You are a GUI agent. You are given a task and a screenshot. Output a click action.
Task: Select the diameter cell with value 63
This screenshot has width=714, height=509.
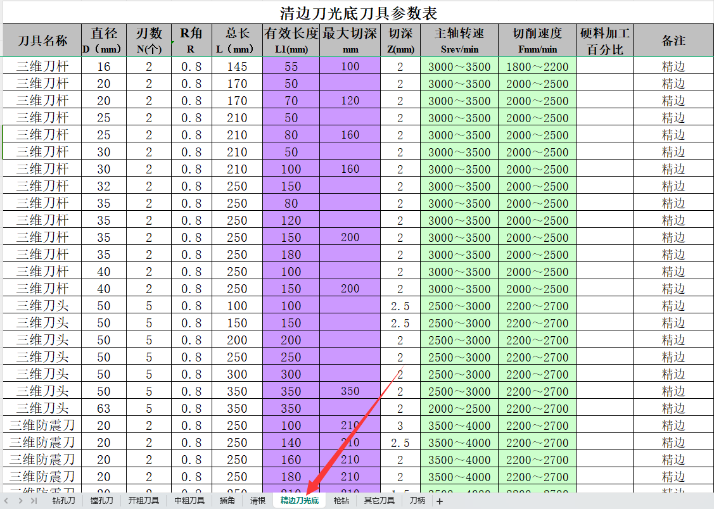tap(104, 408)
